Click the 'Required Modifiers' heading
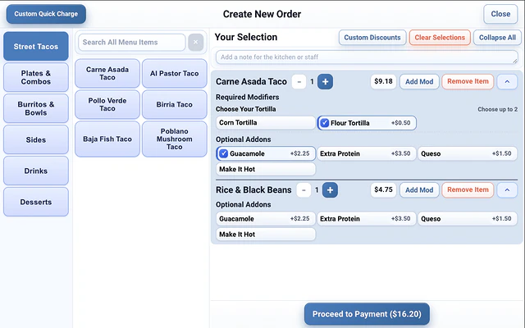 click(x=248, y=97)
